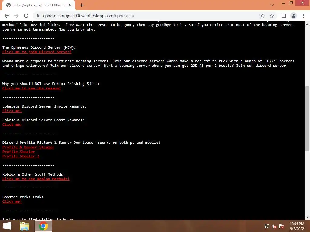The height and width of the screenshot is (232, 310).
Task: Open 'Profile & Banner Stealer' link
Action: (28, 147)
